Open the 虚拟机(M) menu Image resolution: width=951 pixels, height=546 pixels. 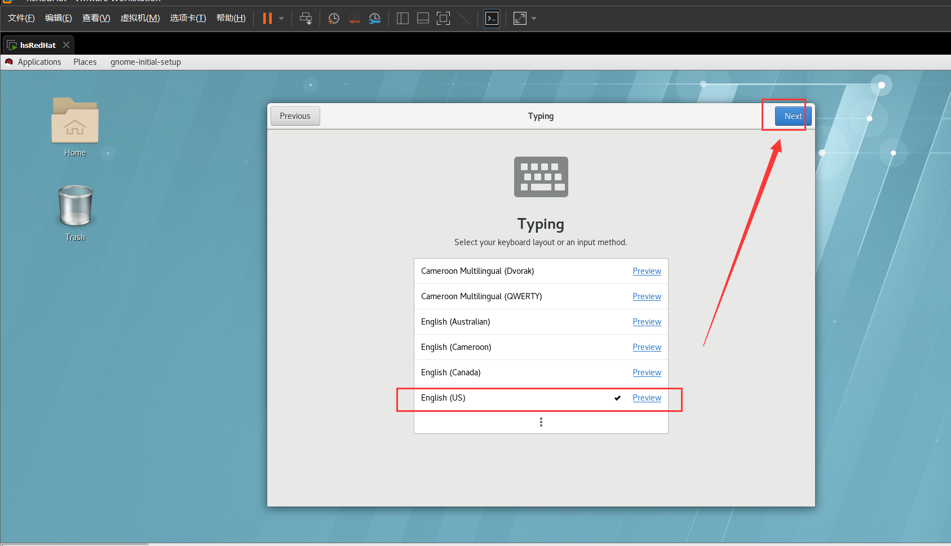coord(140,17)
